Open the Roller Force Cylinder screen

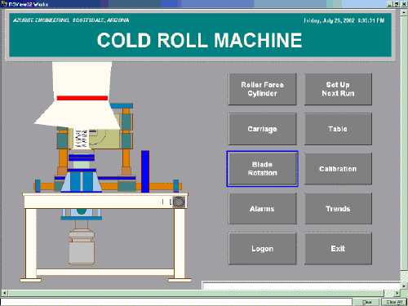[x=262, y=89]
